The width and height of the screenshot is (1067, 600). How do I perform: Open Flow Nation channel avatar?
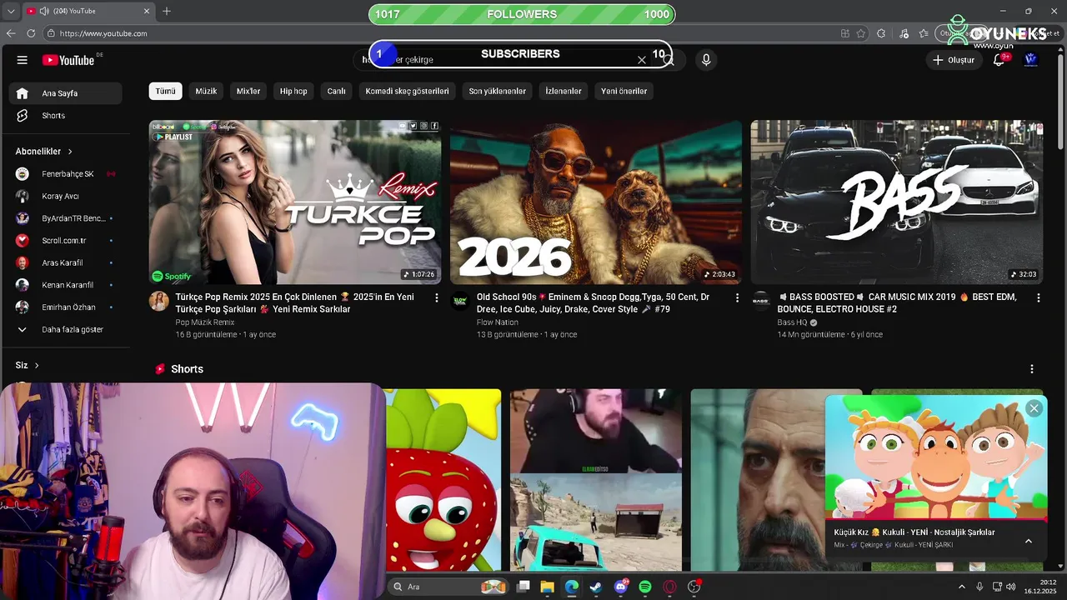459,301
